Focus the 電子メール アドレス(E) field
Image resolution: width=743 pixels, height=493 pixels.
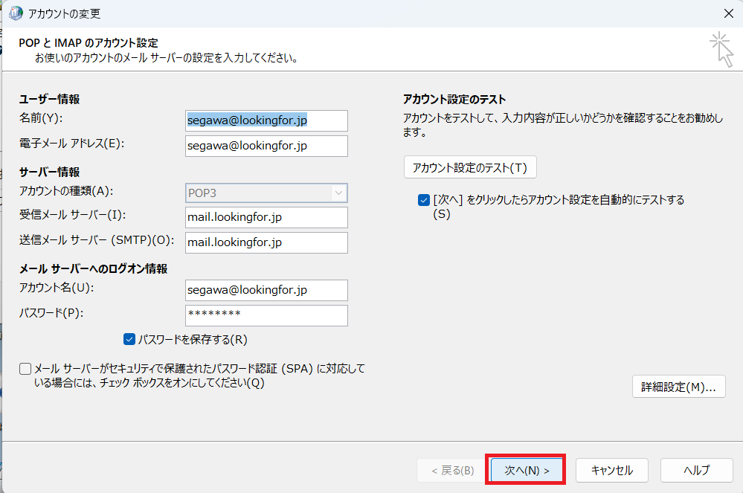tap(266, 146)
